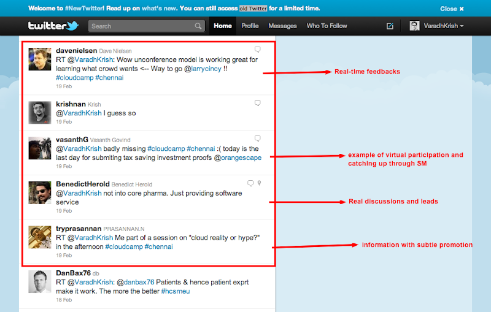Click #cloudcamp hashtag in tryprasannan tweet

[124, 246]
